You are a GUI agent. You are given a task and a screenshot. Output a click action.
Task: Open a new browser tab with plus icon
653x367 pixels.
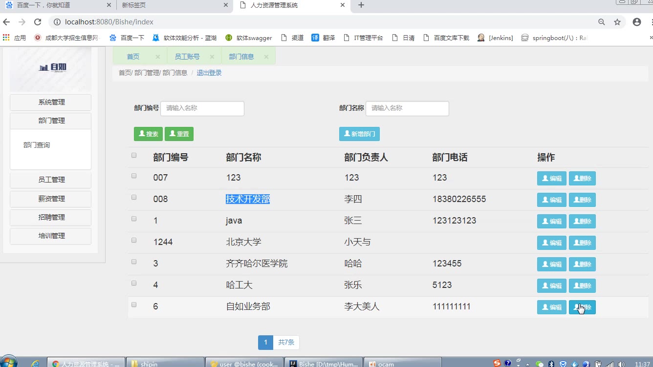coord(361,5)
